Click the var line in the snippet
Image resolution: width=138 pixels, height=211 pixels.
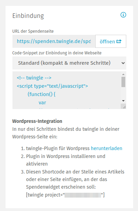click(x=42, y=103)
